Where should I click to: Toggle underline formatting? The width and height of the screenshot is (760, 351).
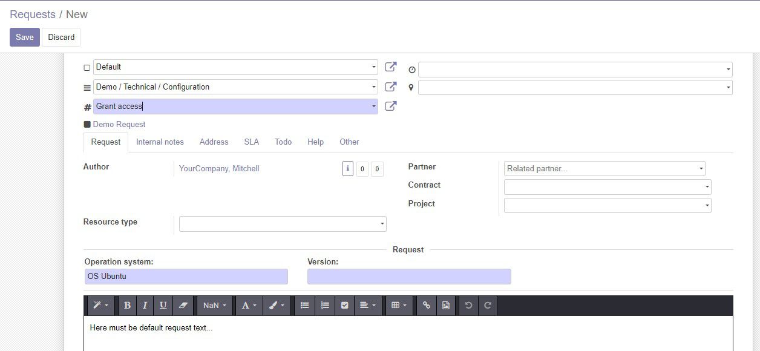coord(163,306)
